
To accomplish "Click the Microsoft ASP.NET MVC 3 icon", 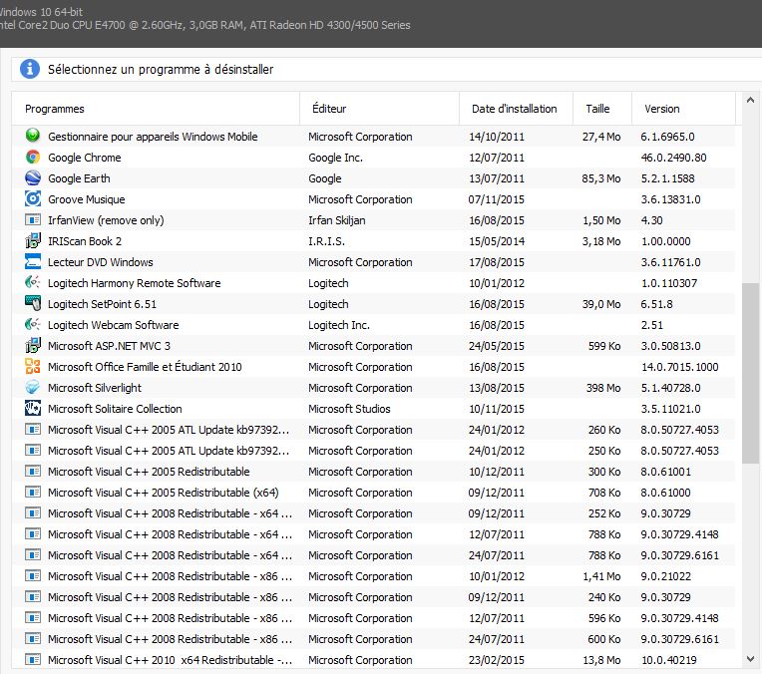I will click(x=33, y=345).
